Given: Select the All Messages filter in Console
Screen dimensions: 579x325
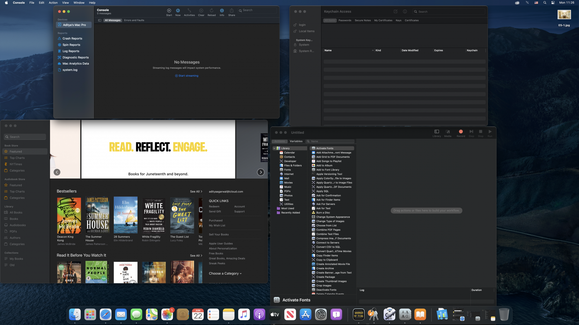Looking at the screenshot, I should 113,20.
